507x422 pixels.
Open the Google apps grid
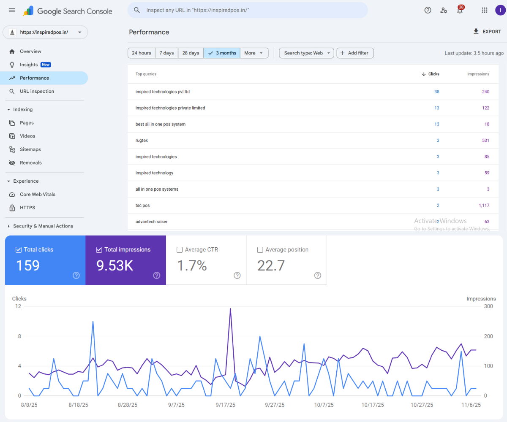(x=485, y=10)
